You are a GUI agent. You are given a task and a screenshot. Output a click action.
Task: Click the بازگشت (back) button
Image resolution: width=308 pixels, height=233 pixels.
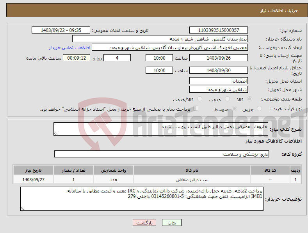point(144,222)
